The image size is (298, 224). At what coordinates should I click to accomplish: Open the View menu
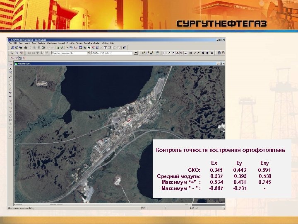click(21, 43)
